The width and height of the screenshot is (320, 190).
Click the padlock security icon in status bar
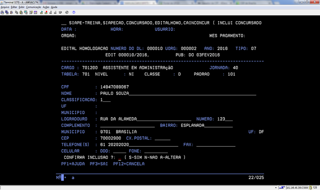(311, 187)
